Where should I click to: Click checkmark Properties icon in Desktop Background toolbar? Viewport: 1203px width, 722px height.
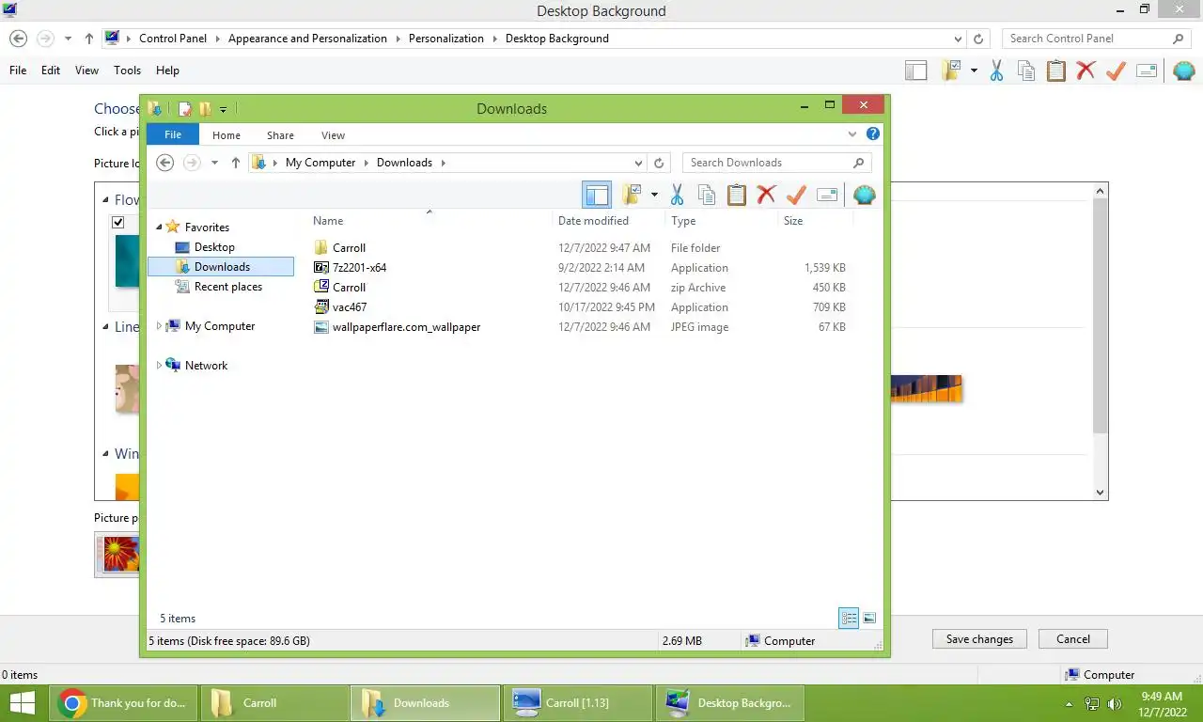pyautogui.click(x=1116, y=71)
